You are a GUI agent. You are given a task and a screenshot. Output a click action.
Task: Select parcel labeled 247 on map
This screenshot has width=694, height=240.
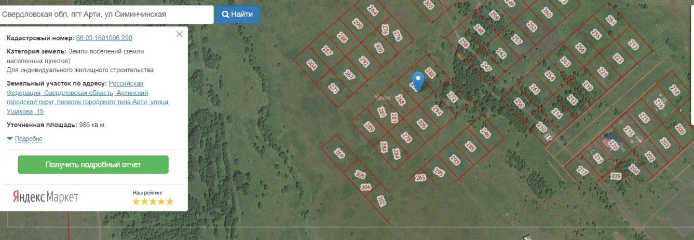pos(486,67)
